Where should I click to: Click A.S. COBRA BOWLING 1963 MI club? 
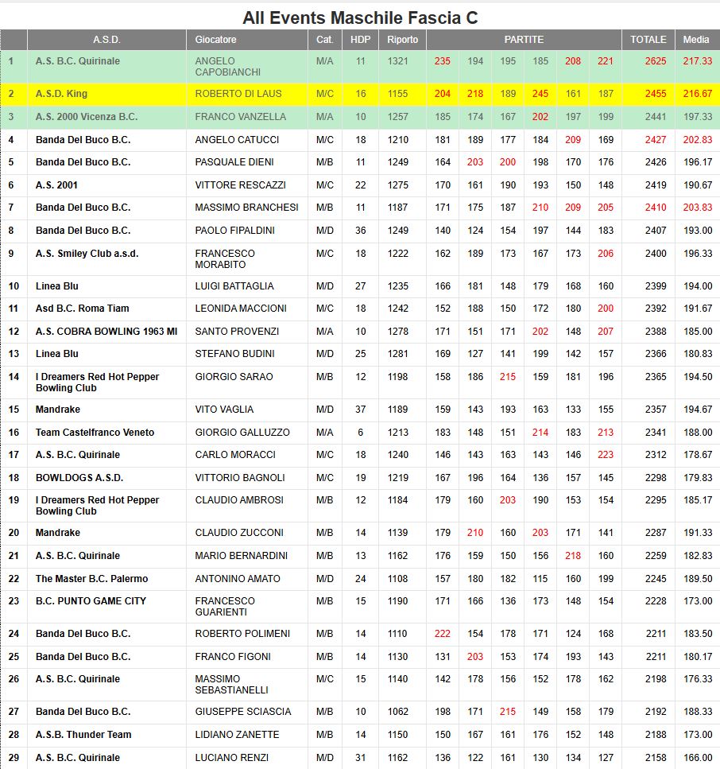(x=106, y=332)
